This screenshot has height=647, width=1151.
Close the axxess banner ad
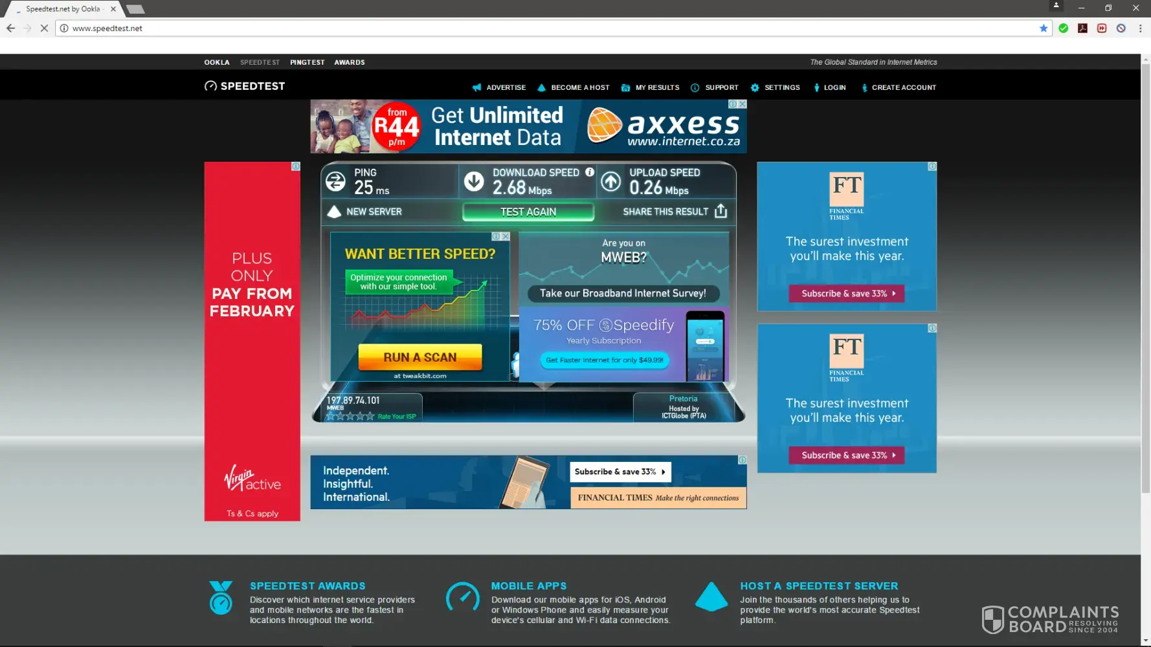point(743,104)
